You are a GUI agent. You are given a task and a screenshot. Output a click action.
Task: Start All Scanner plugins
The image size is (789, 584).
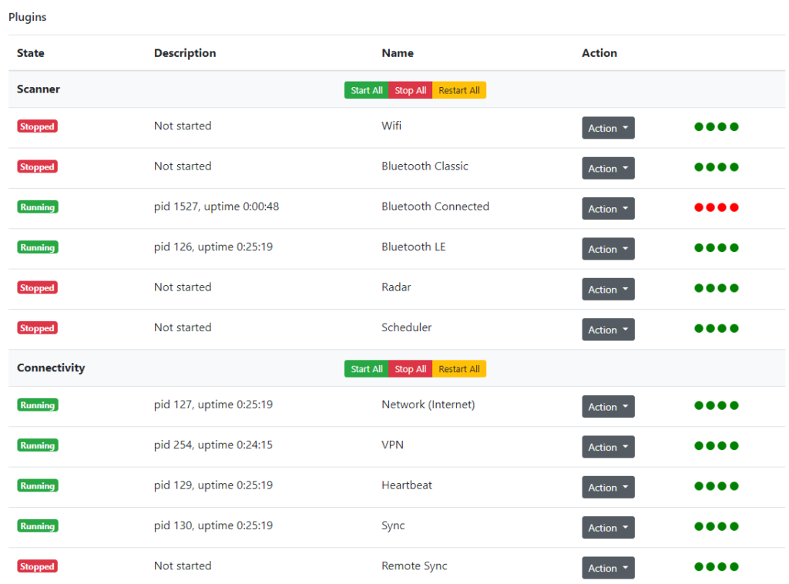click(366, 90)
